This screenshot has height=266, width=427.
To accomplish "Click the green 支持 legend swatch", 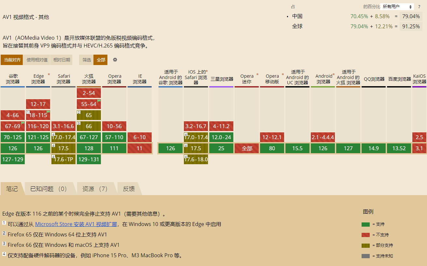I will [365, 224].
